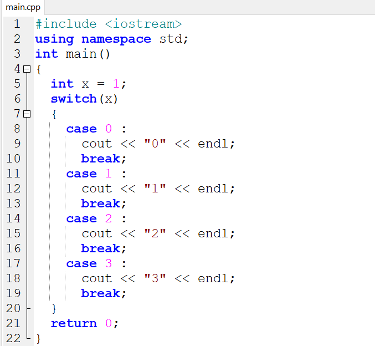Click the string "2" on line 15
The image size is (375, 346).
click(x=155, y=233)
